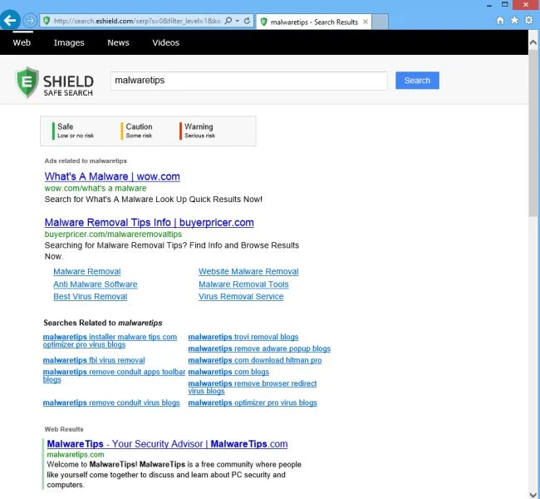Click the browser Home icon
This screenshot has height=499, width=540.
click(500, 20)
